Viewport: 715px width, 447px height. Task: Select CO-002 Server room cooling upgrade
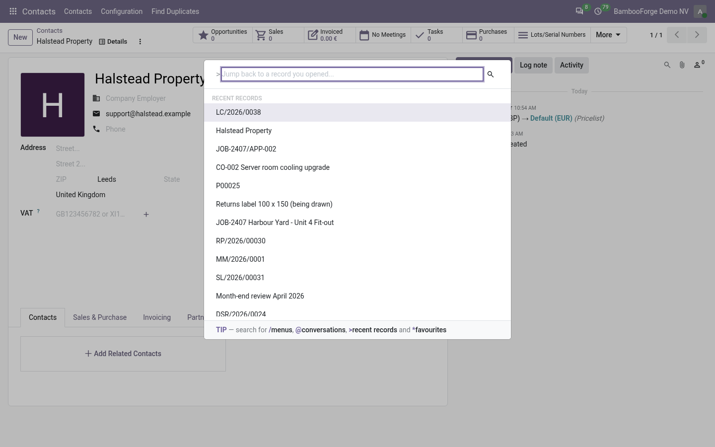pyautogui.click(x=357, y=167)
